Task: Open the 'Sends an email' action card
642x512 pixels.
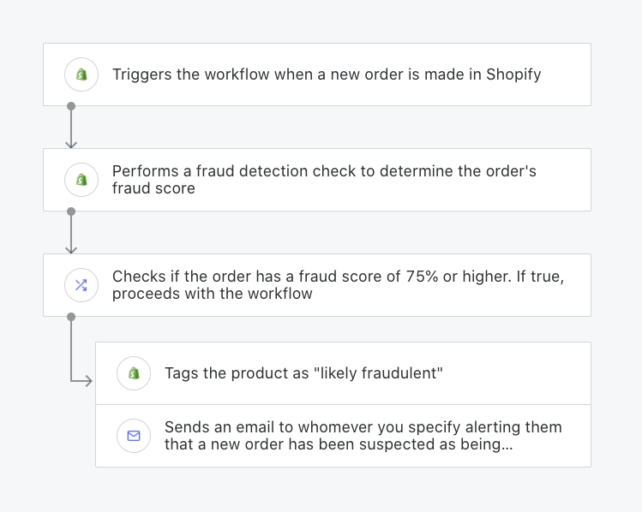Action: [343, 436]
